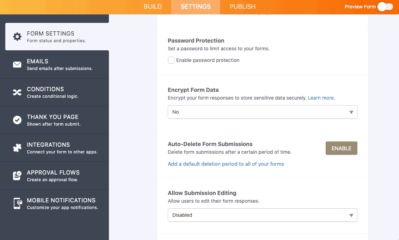This screenshot has width=399, height=240.
Task: Open the Emails settings section
Action: [60, 64]
